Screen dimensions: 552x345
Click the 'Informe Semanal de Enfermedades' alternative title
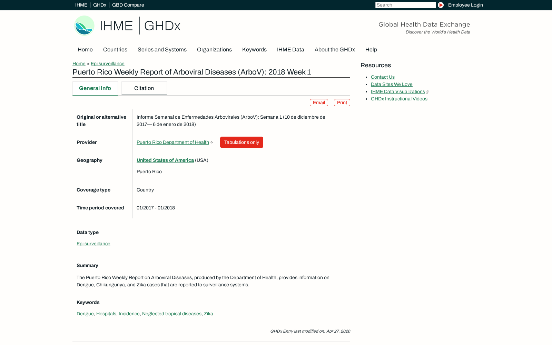point(231,121)
